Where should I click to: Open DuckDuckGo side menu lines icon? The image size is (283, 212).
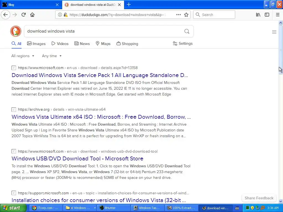point(274,32)
